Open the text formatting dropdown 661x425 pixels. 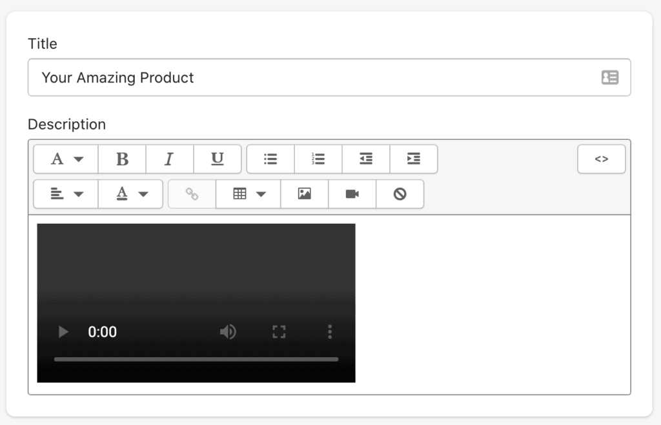pyautogui.click(x=66, y=159)
